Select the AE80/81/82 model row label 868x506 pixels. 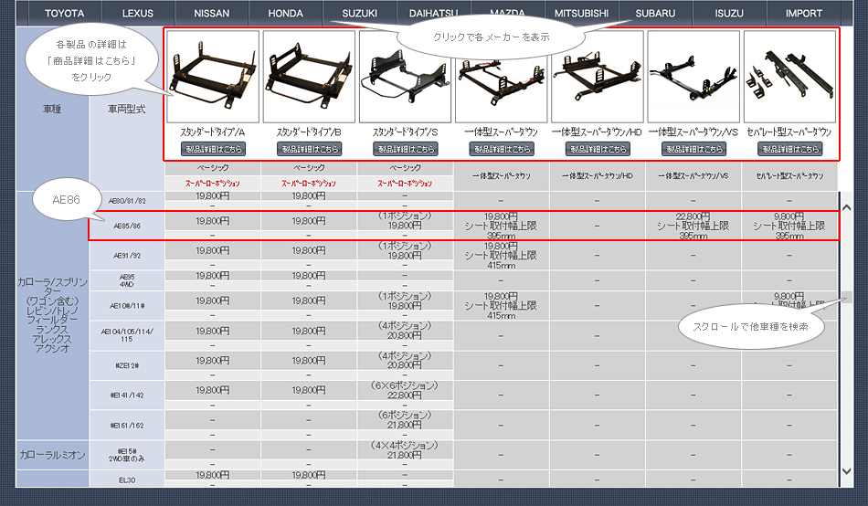[x=127, y=201]
